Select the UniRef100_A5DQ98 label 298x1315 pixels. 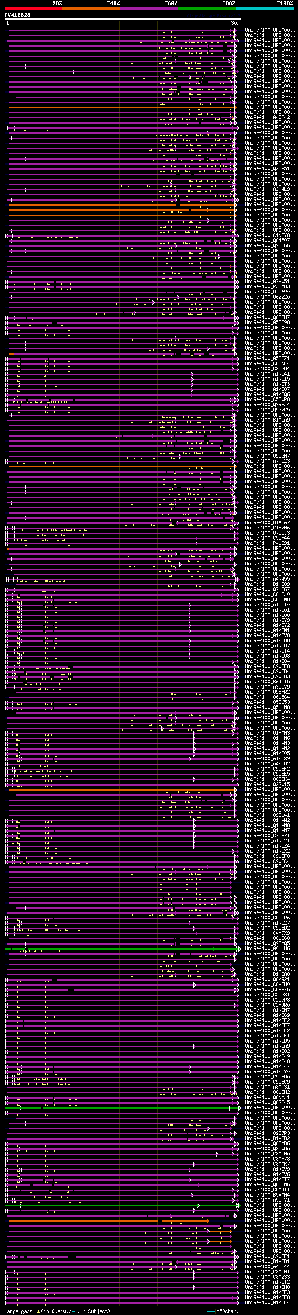click(x=267, y=323)
